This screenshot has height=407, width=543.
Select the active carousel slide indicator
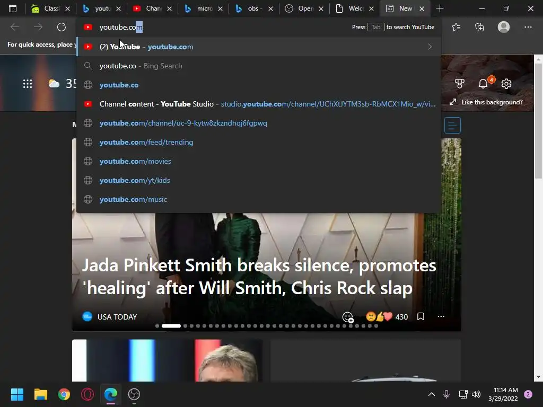click(x=171, y=326)
